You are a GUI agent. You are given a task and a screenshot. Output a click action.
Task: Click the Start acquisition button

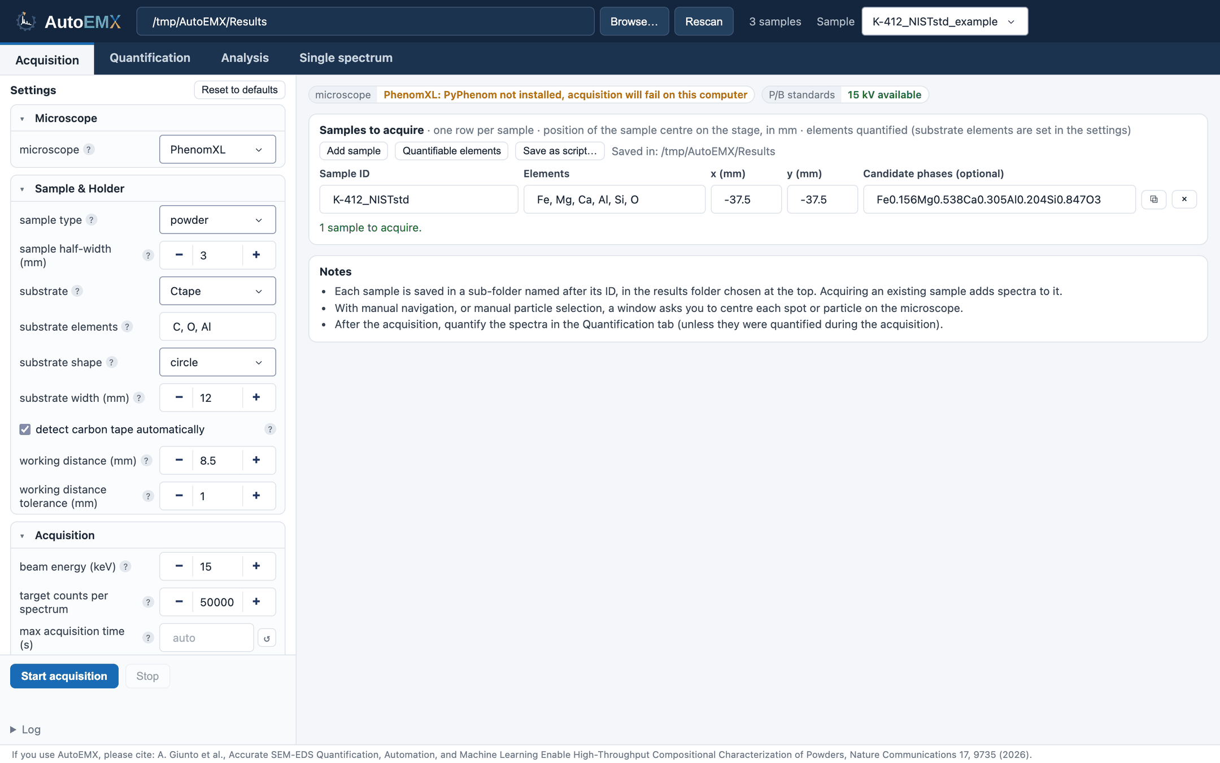pyautogui.click(x=64, y=676)
